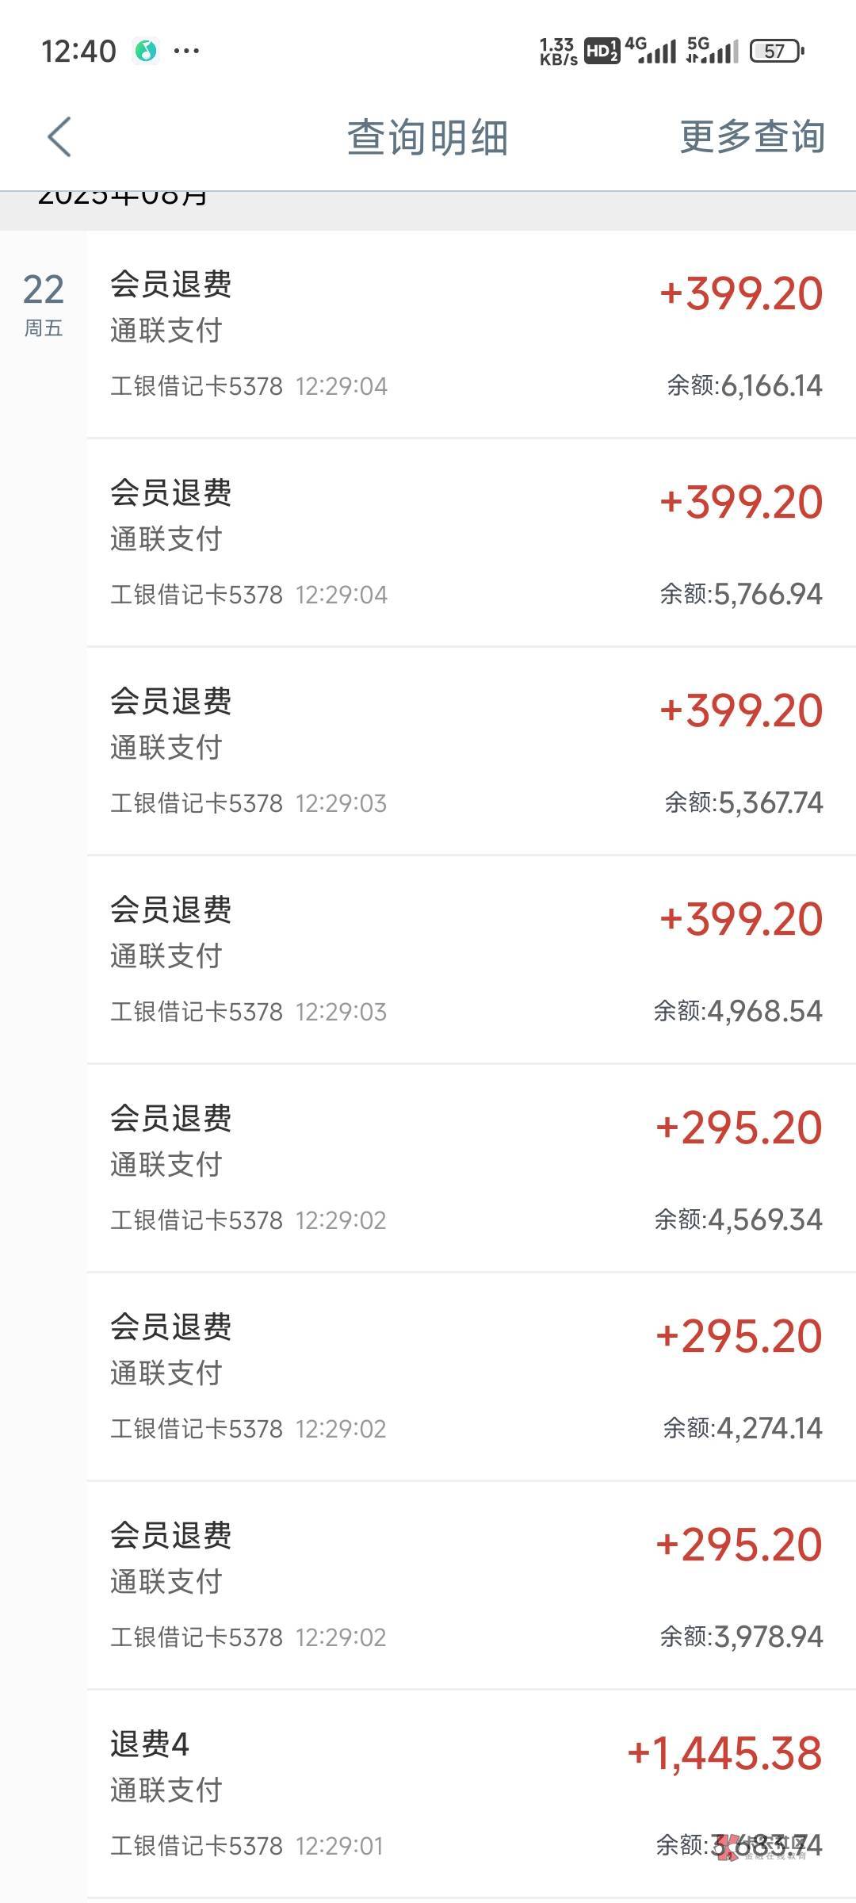Open 更多查询 for more queries

pos(752,136)
